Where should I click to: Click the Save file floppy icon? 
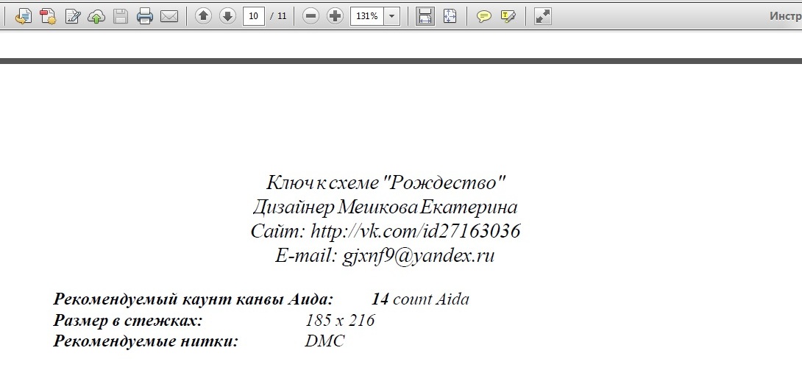click(x=121, y=16)
